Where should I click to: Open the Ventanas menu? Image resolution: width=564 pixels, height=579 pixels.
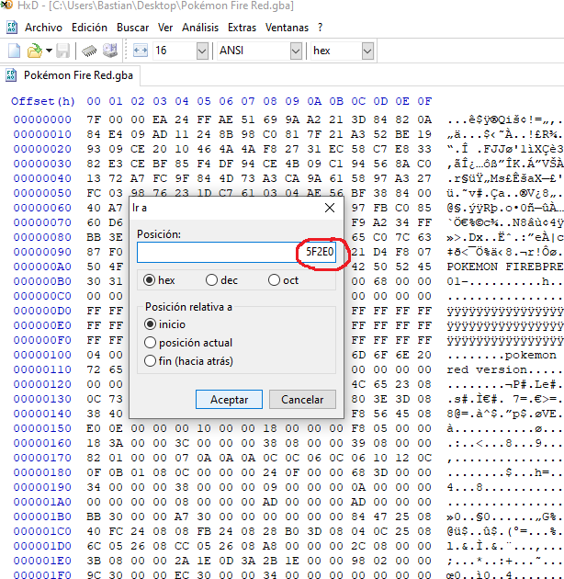[287, 28]
